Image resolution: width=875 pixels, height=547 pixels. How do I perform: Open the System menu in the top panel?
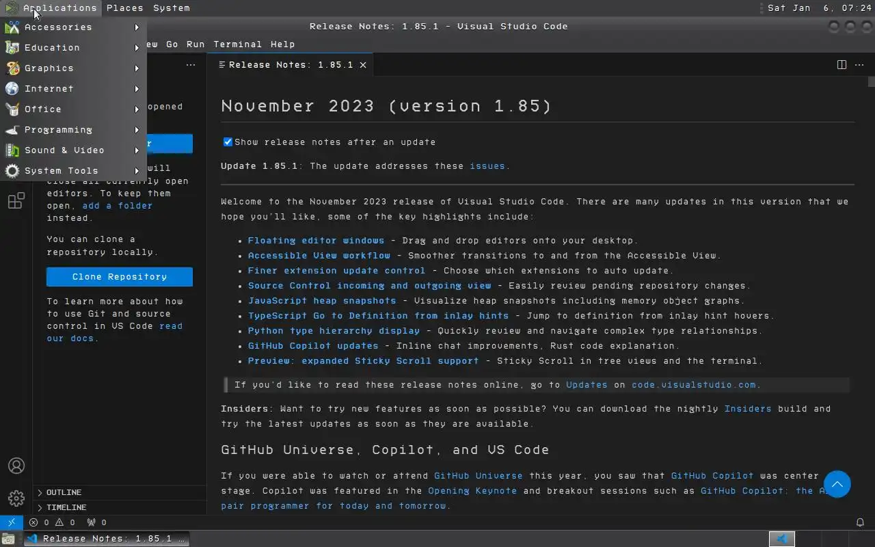coord(172,8)
